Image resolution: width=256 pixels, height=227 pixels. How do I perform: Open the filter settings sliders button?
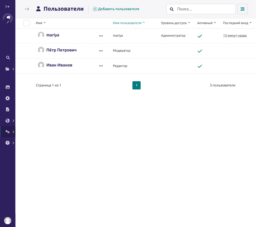tap(242, 9)
